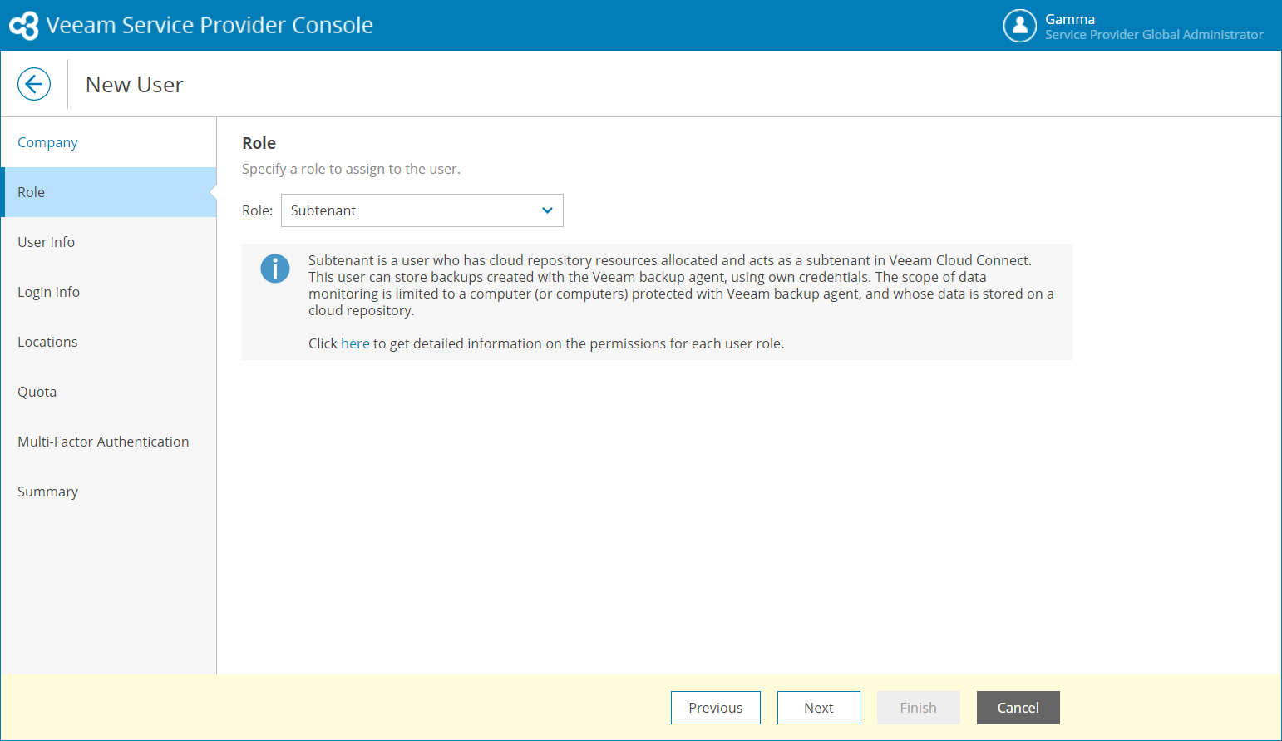The image size is (1282, 741).
Task: Go to the Quota step
Action: coord(37,392)
